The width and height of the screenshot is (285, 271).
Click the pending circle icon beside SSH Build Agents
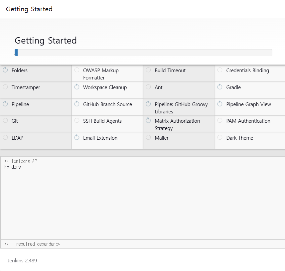point(77,120)
